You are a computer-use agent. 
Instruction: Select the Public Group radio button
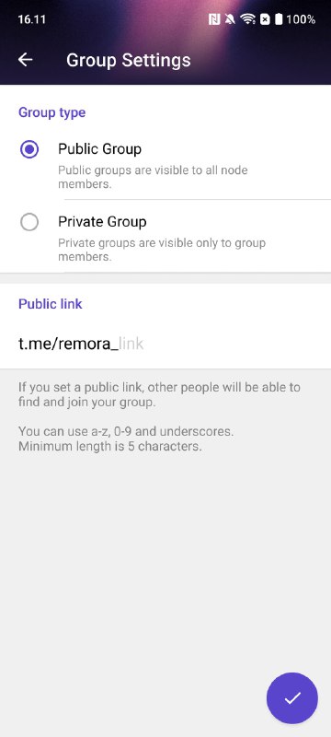[29, 149]
